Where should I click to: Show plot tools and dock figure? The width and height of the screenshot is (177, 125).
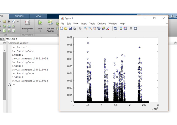tap(135, 28)
